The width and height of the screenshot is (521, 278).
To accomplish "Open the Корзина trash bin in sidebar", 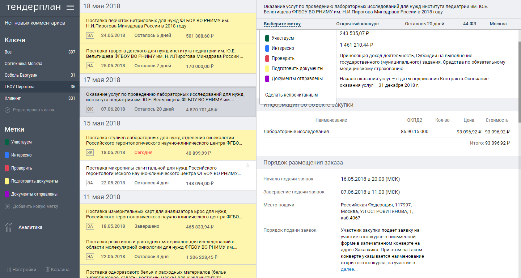I will coord(47,270).
